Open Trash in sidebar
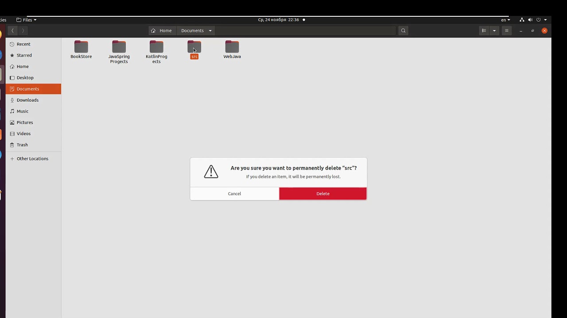 click(34, 145)
